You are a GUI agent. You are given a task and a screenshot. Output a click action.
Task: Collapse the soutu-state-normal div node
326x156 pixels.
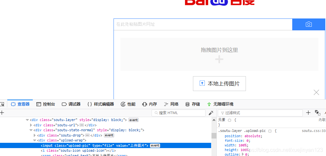click(x=31, y=130)
